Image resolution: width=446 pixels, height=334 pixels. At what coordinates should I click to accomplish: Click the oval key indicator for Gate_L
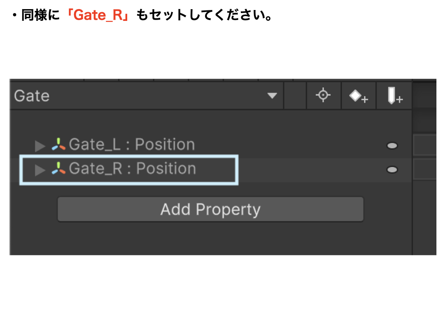tap(392, 146)
